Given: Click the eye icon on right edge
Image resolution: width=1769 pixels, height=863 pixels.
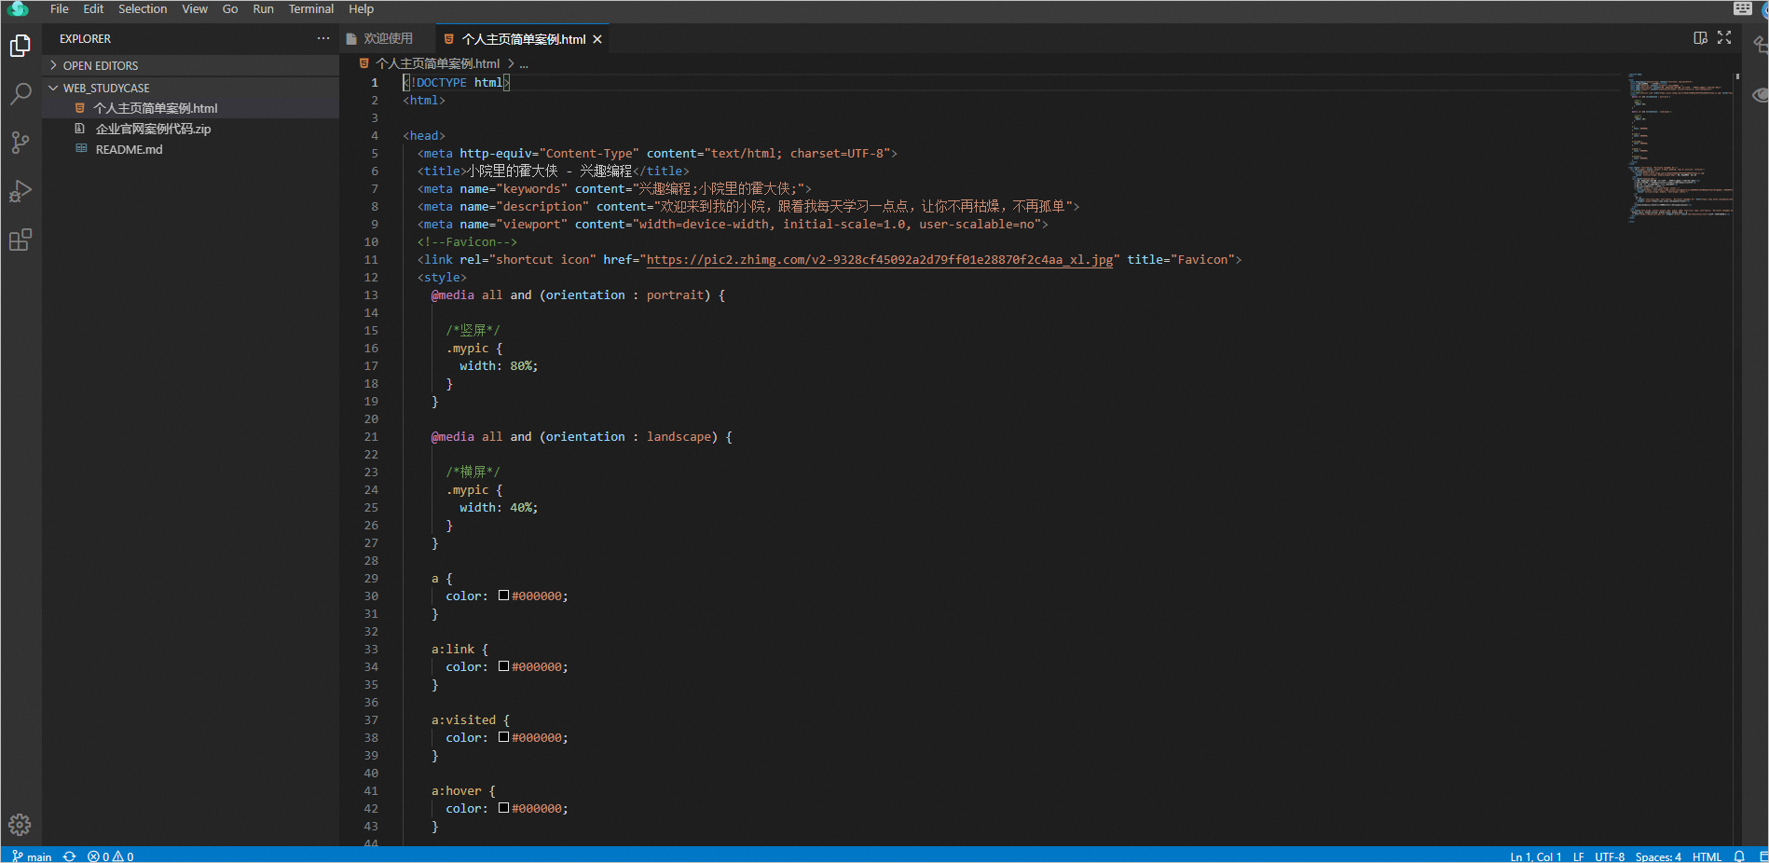Looking at the screenshot, I should (1761, 95).
